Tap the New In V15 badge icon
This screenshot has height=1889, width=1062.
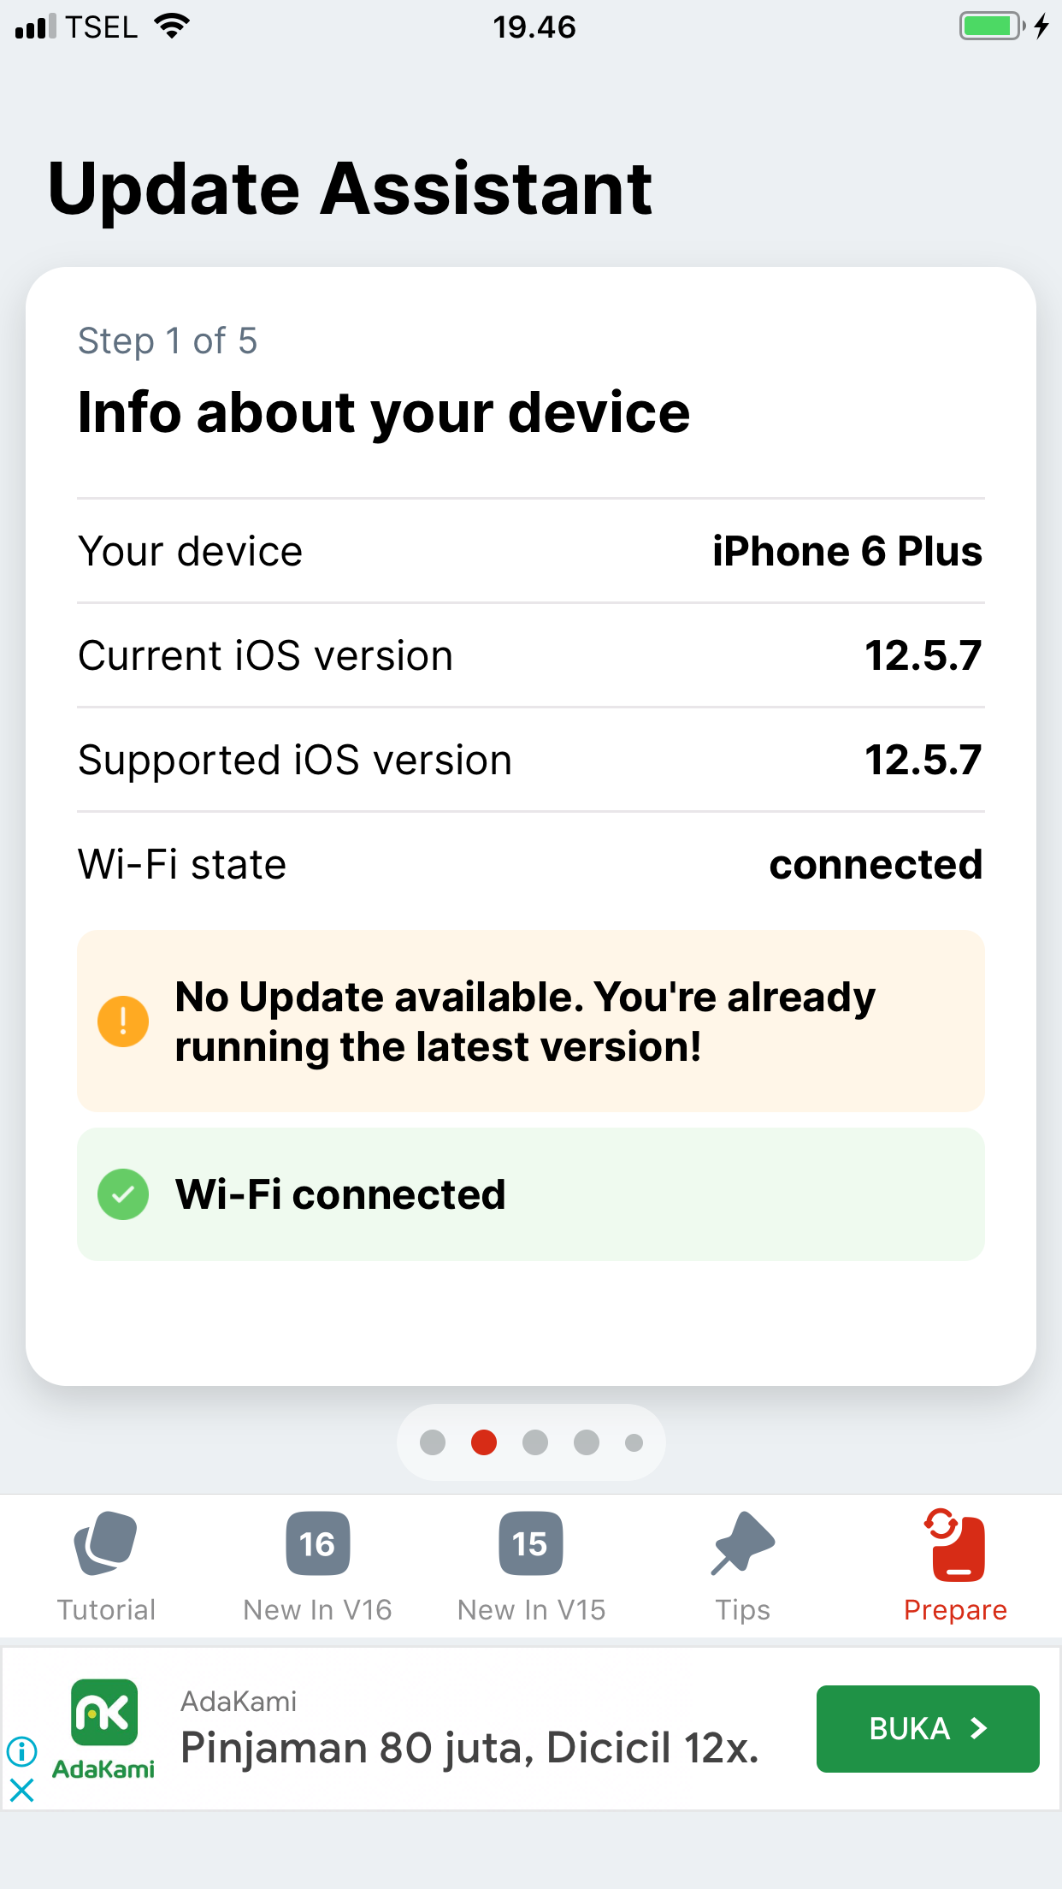[x=530, y=1543]
